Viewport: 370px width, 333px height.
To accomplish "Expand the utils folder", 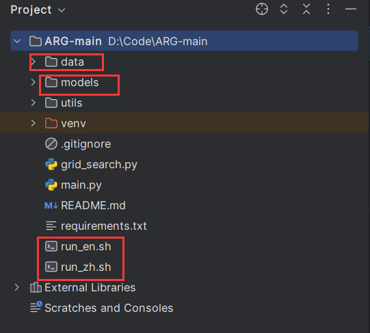I will pos(34,103).
